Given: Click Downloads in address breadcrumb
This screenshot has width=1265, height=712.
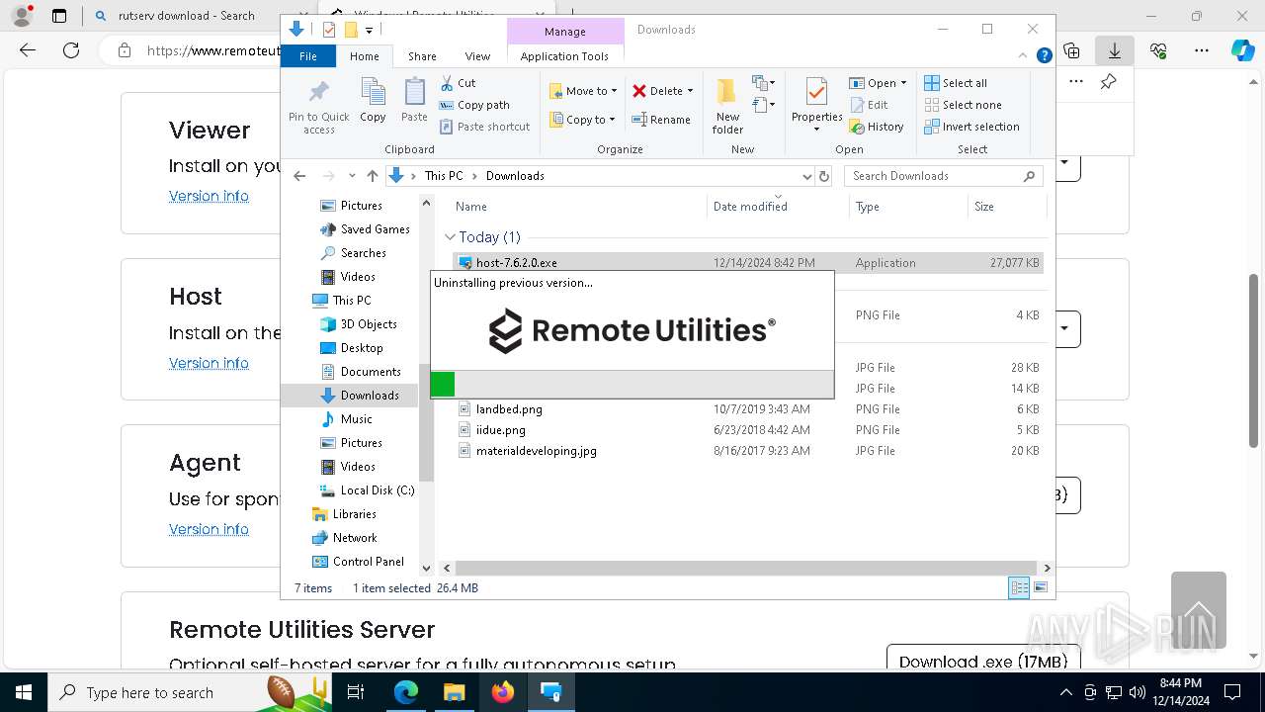Looking at the screenshot, I should tap(515, 176).
